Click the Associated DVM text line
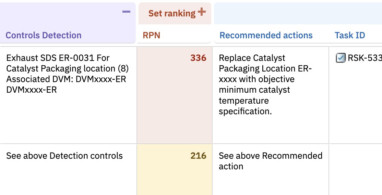This screenshot has width=382, height=195. 66,79
